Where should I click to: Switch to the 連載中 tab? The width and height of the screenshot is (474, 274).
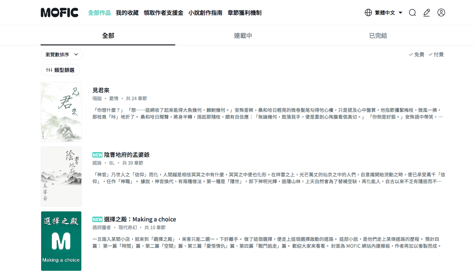click(243, 36)
